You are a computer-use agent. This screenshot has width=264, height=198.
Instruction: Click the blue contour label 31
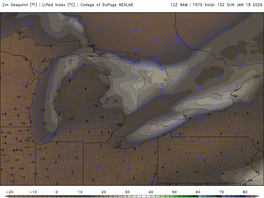click(47, 140)
